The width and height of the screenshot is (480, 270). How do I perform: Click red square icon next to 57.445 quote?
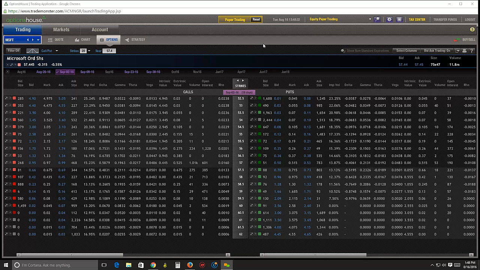click(x=19, y=65)
